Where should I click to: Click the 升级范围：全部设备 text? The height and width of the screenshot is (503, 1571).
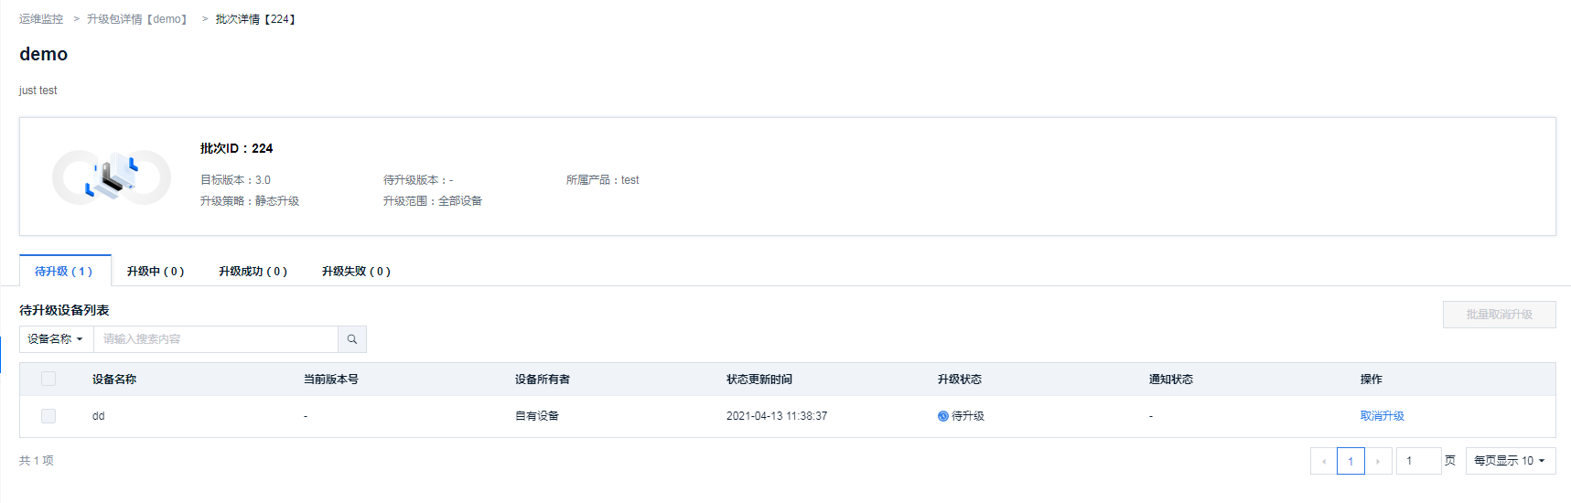pos(433,201)
